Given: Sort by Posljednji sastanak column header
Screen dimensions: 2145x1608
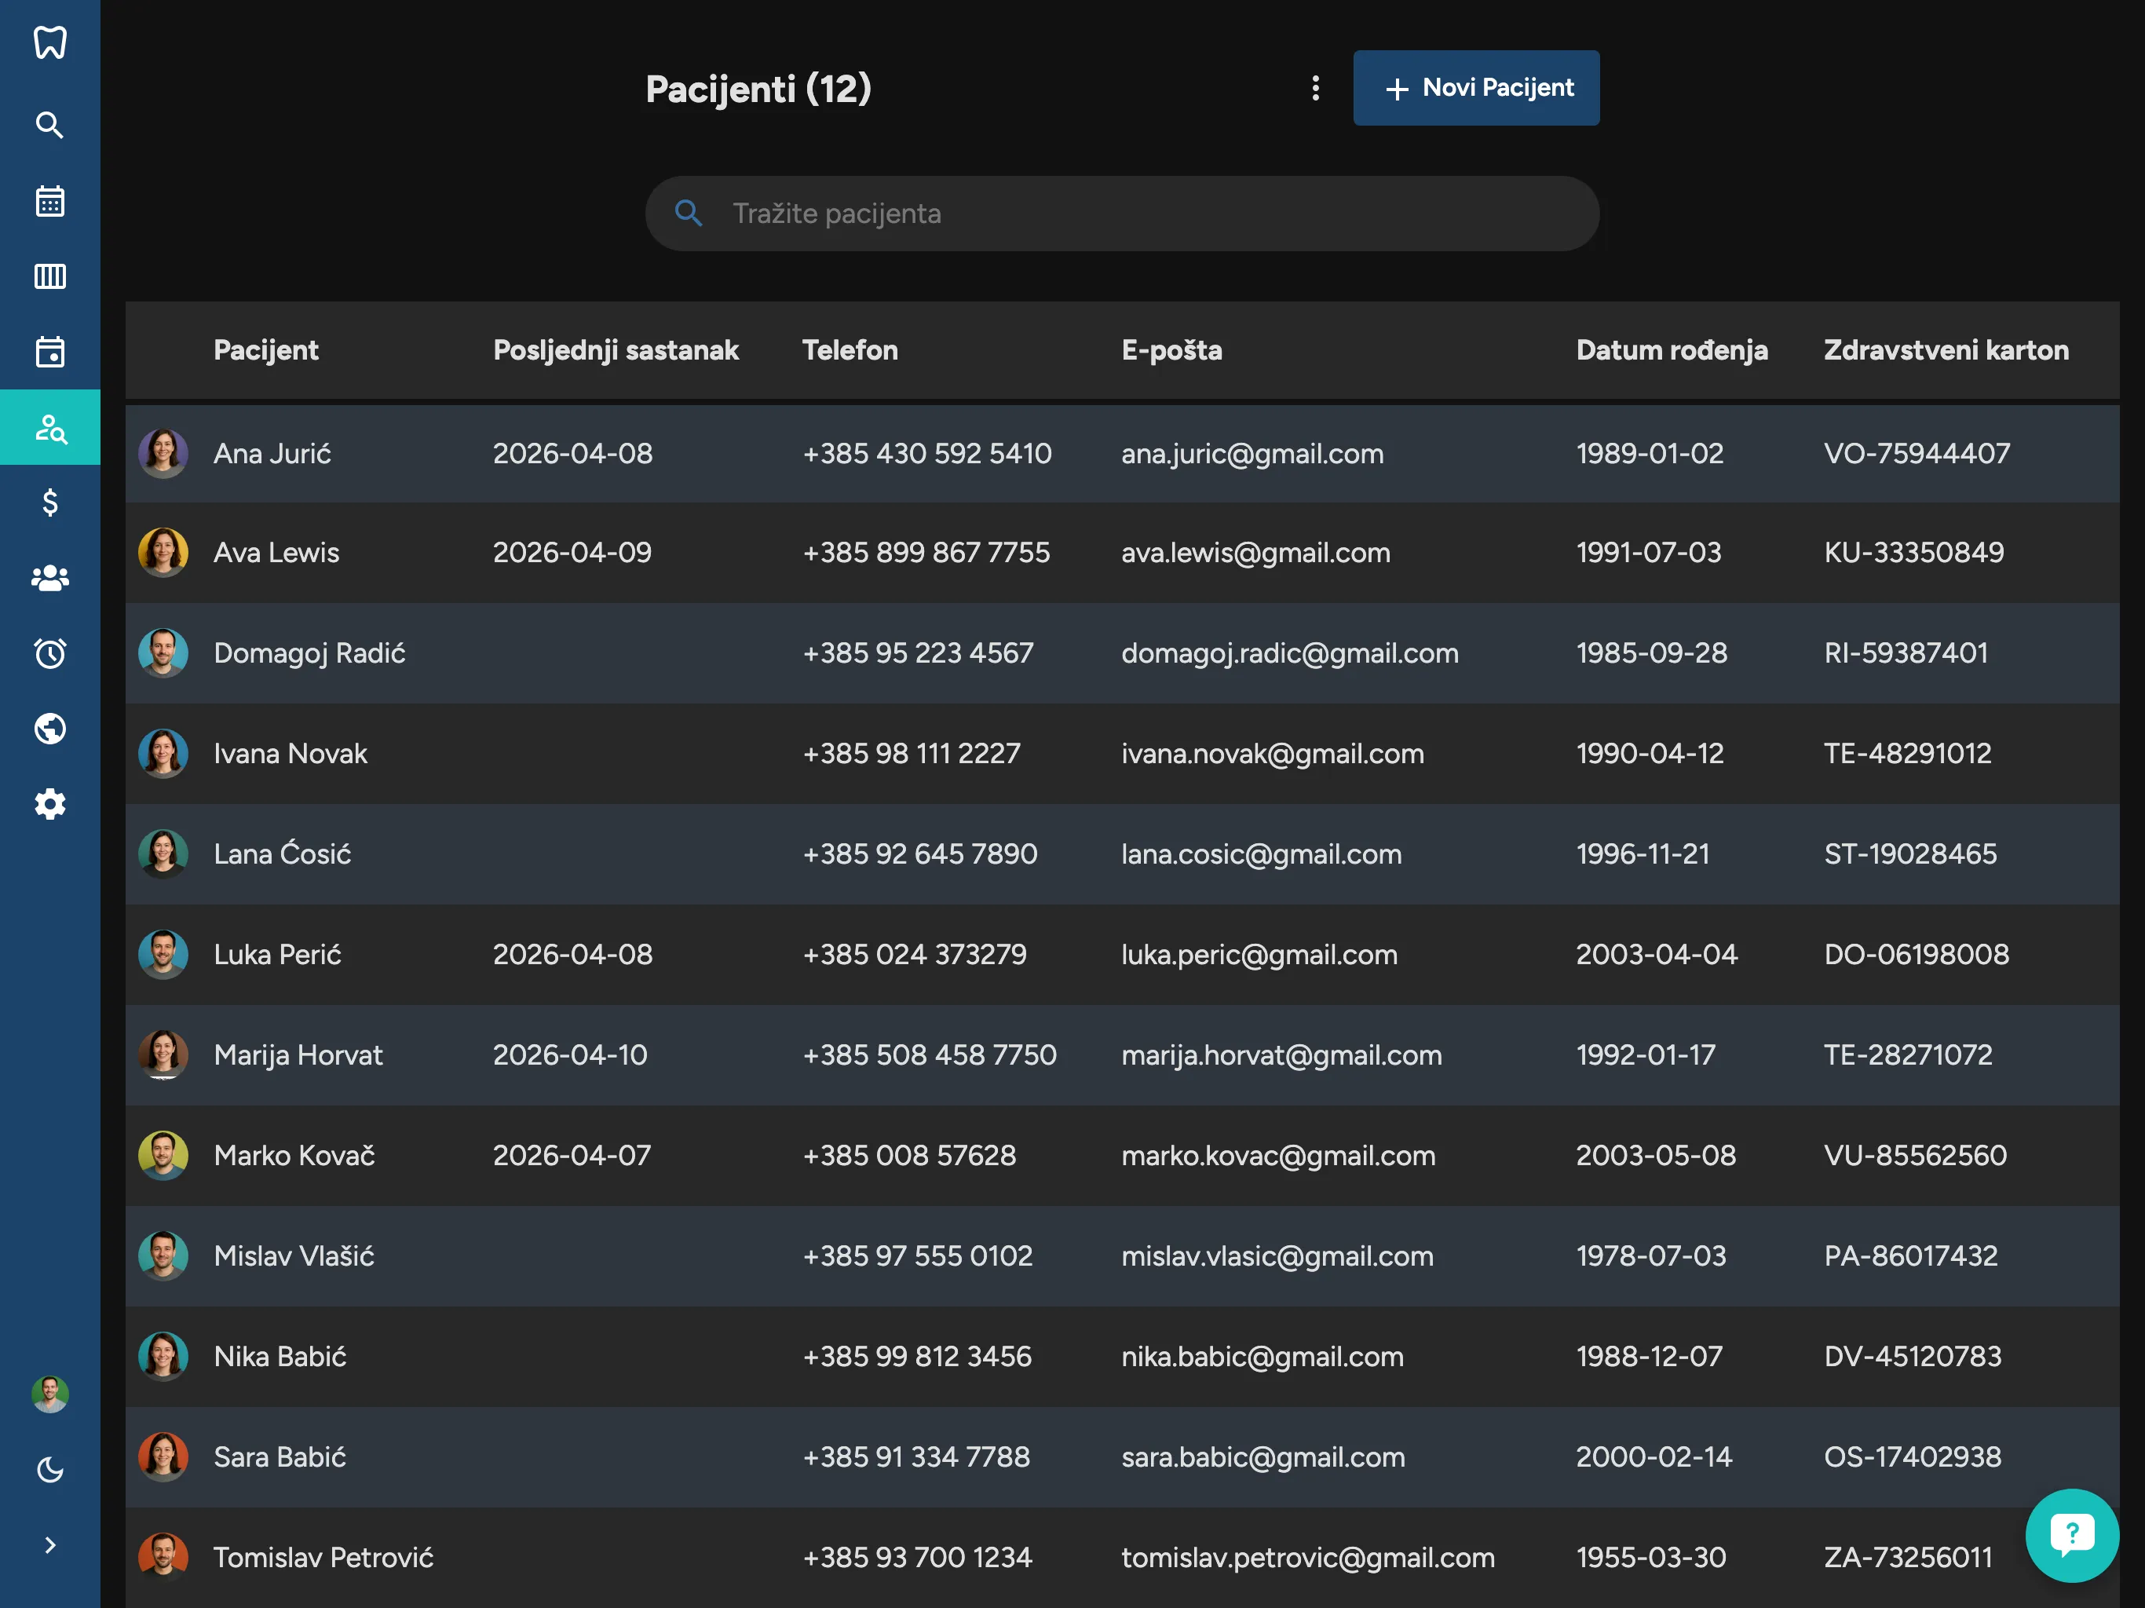Looking at the screenshot, I should coord(615,350).
